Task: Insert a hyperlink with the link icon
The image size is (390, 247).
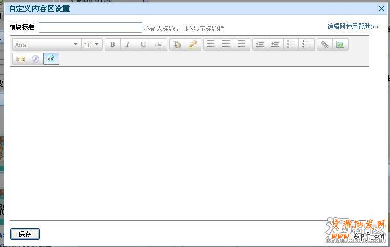Action: point(324,45)
